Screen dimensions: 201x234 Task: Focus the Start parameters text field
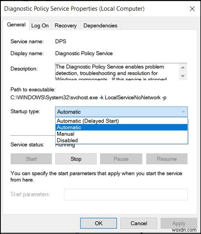coord(126,194)
